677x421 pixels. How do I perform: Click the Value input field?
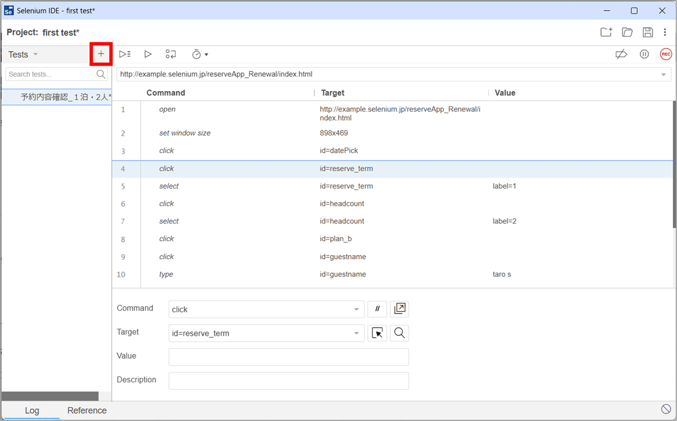click(x=288, y=357)
